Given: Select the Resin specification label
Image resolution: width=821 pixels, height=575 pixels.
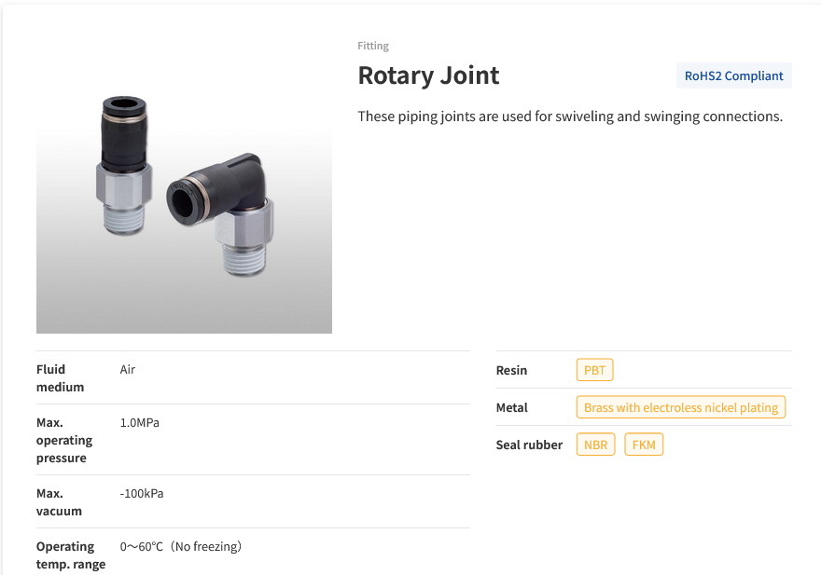Looking at the screenshot, I should click(x=511, y=370).
